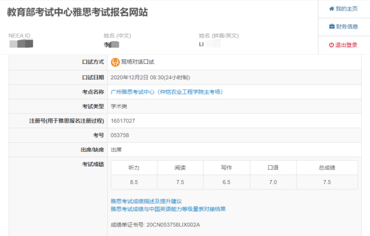Image resolution: width=370 pixels, height=236 pixels.
Task: Click the orange 现场对话口试 speaking-test icon
Action: coord(115,62)
